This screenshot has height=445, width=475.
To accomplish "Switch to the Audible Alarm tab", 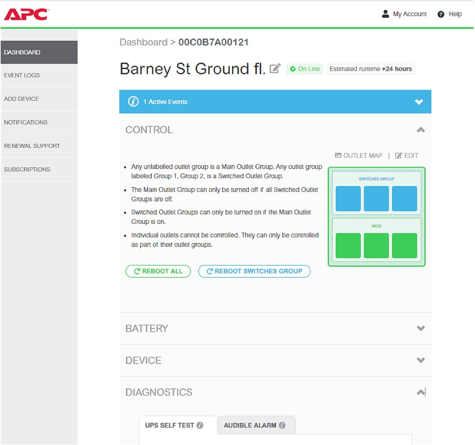I will click(250, 425).
